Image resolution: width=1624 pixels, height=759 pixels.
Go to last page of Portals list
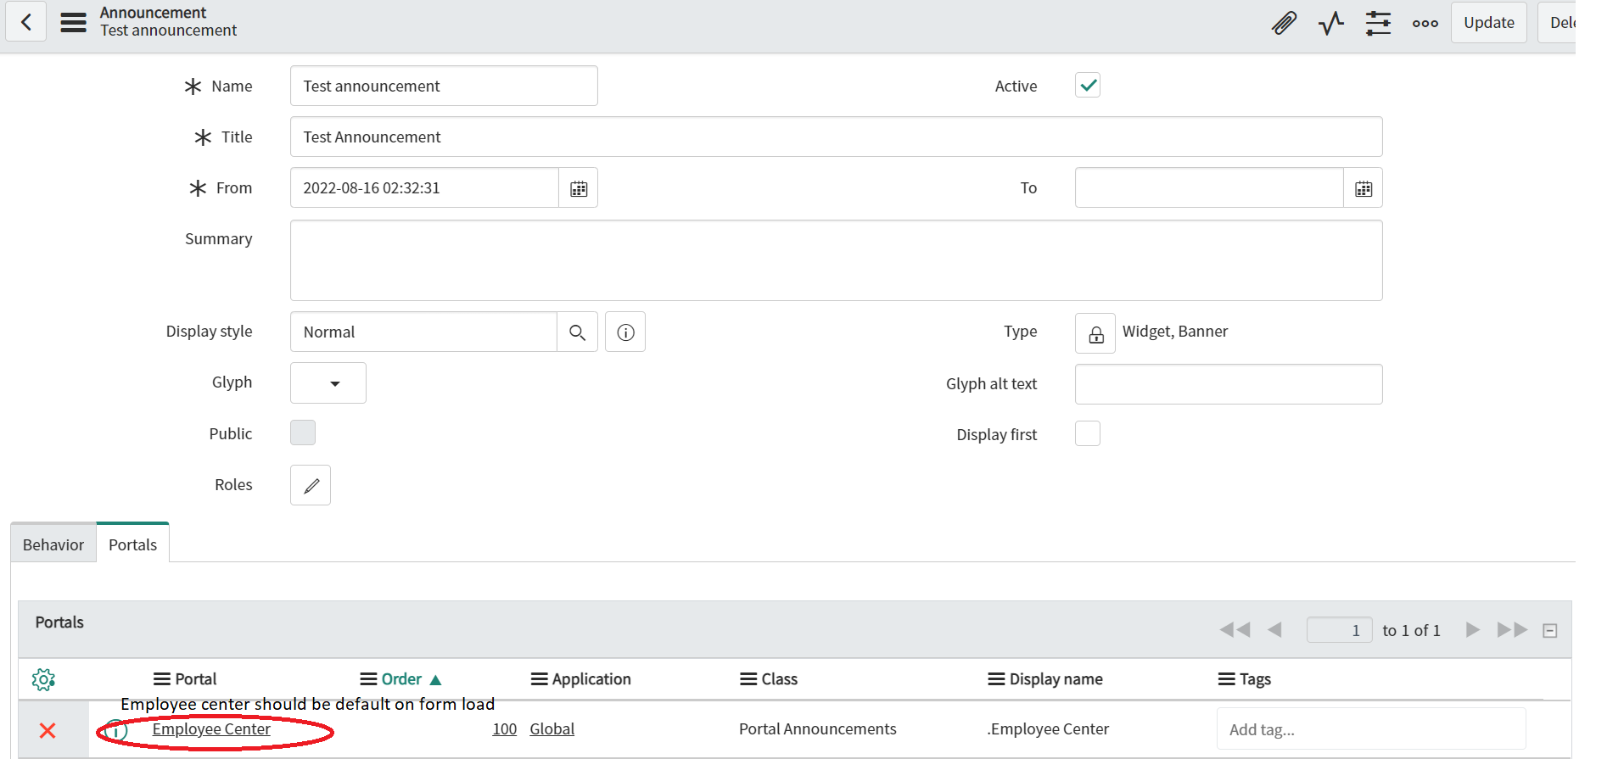1512,630
